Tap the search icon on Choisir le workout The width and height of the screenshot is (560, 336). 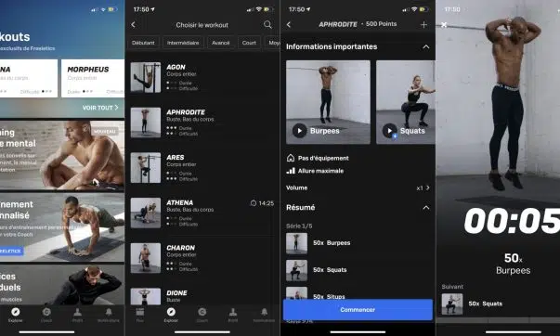click(267, 25)
